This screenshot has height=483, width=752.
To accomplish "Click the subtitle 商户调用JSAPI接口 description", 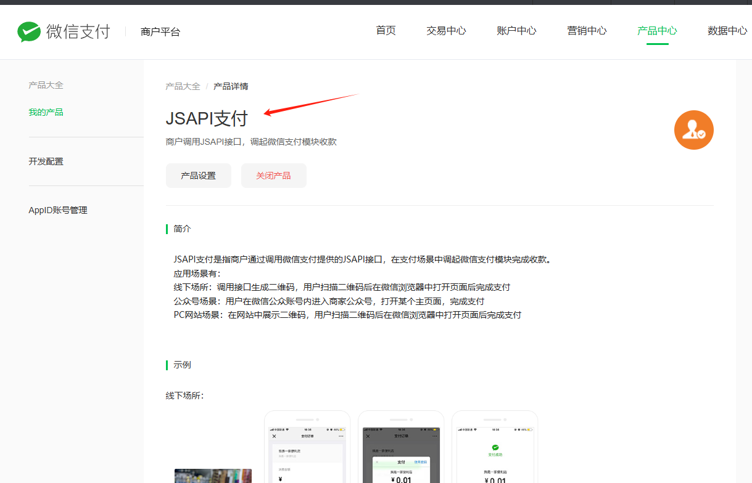I will [x=251, y=142].
